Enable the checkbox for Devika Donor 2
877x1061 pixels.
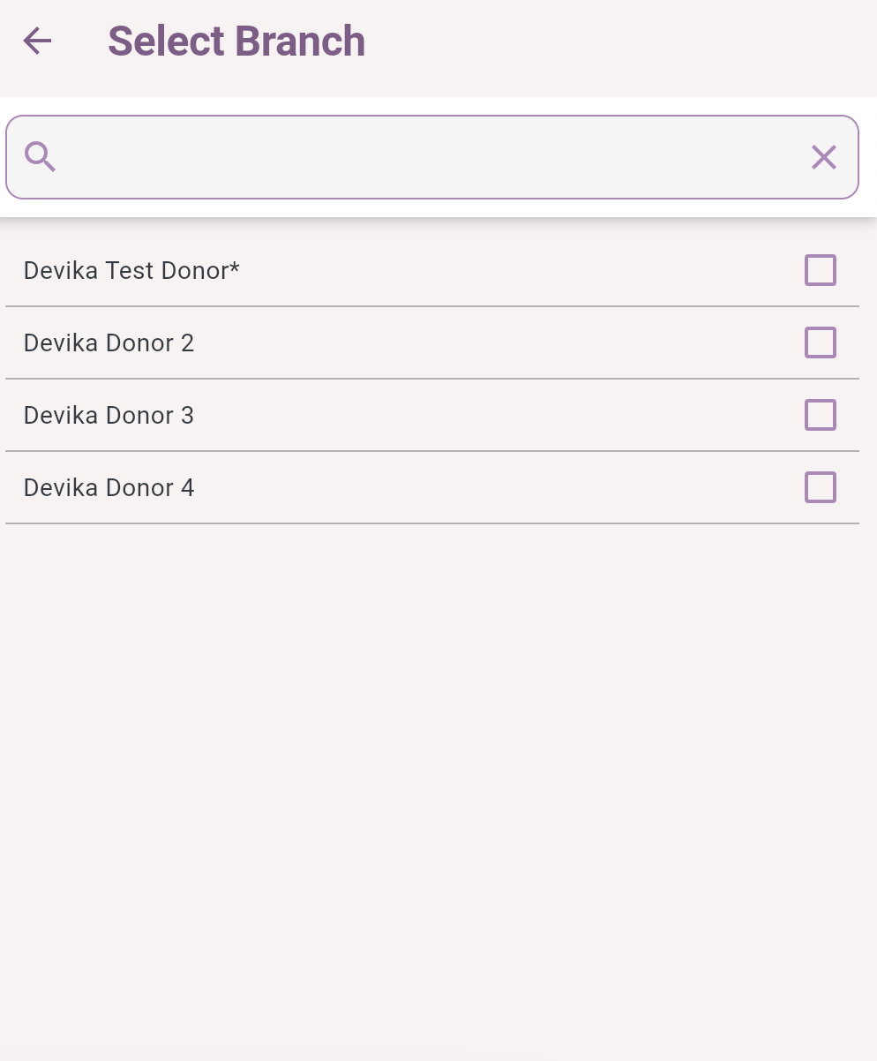tap(820, 342)
